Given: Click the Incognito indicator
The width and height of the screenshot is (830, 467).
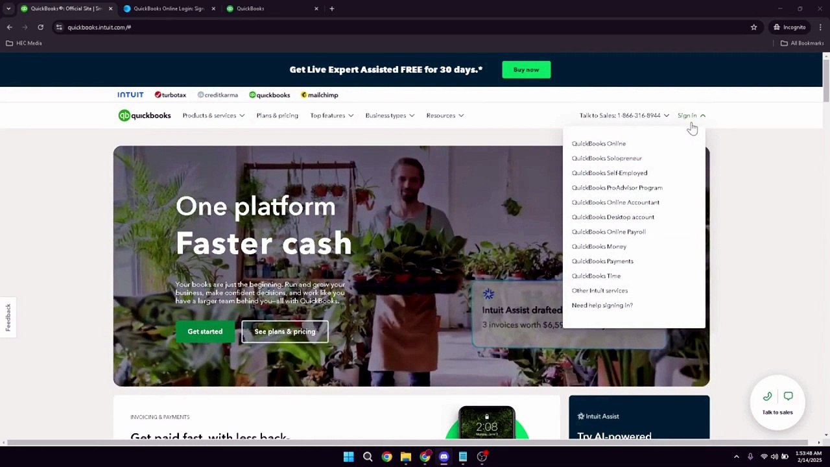Looking at the screenshot, I should [789, 27].
